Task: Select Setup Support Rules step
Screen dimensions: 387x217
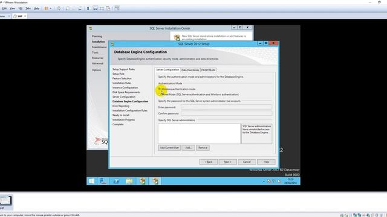Action: pyautogui.click(x=123, y=69)
